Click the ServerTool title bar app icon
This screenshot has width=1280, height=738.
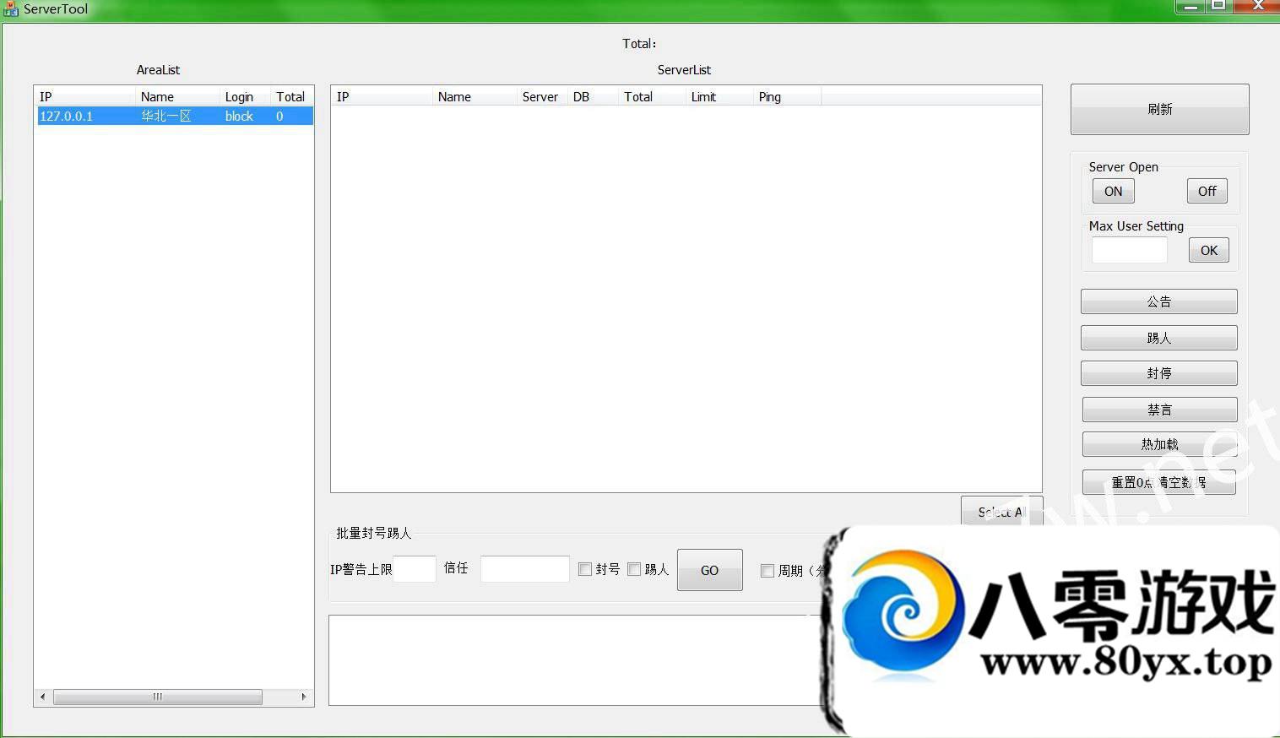click(10, 8)
